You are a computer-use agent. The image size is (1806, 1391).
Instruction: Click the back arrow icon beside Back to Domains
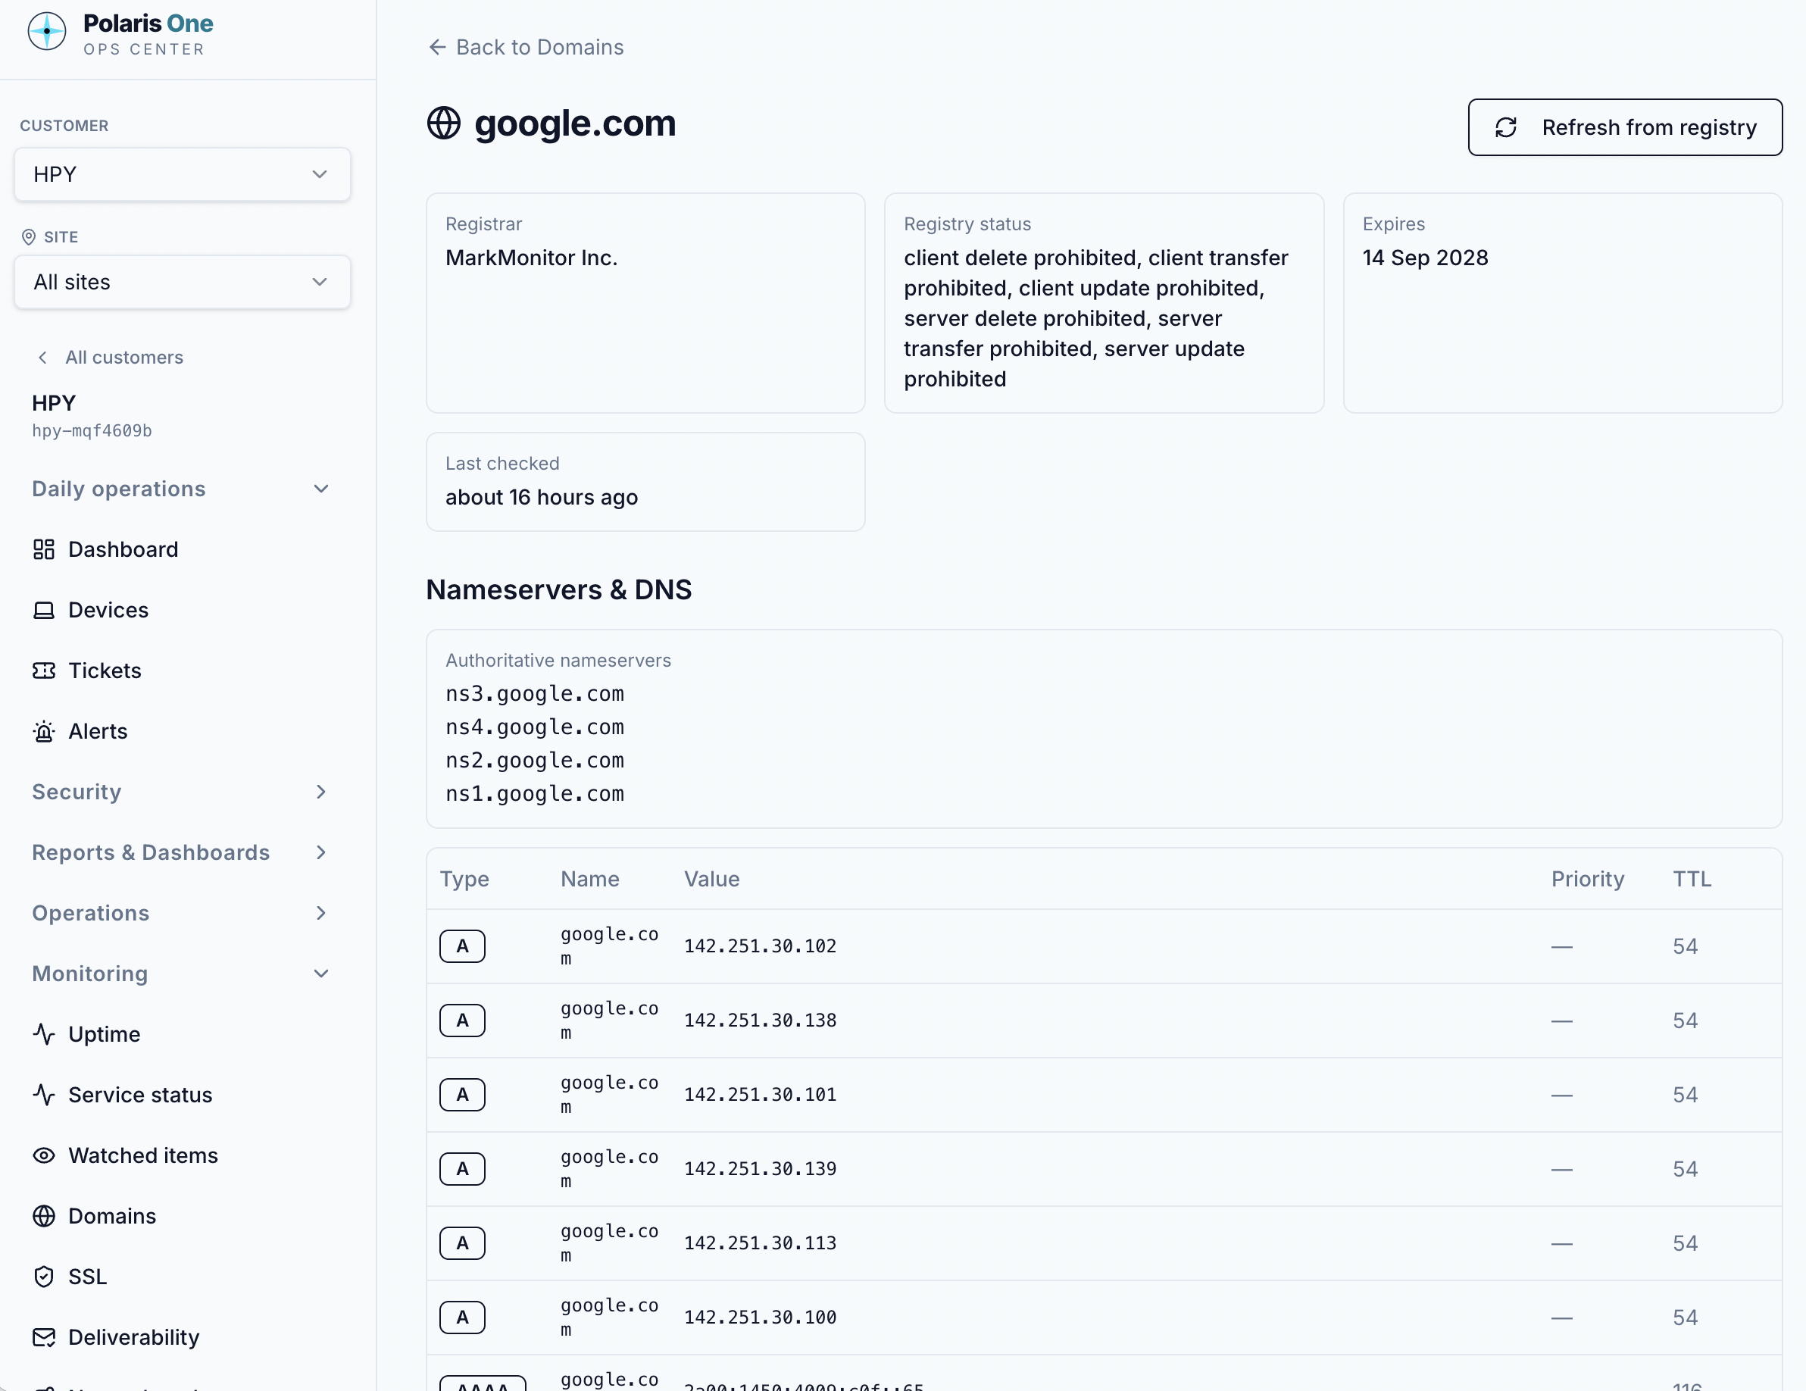[437, 47]
